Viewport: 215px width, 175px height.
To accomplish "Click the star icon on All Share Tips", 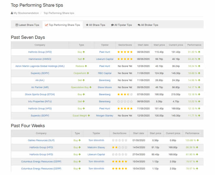I will coord(87,25).
